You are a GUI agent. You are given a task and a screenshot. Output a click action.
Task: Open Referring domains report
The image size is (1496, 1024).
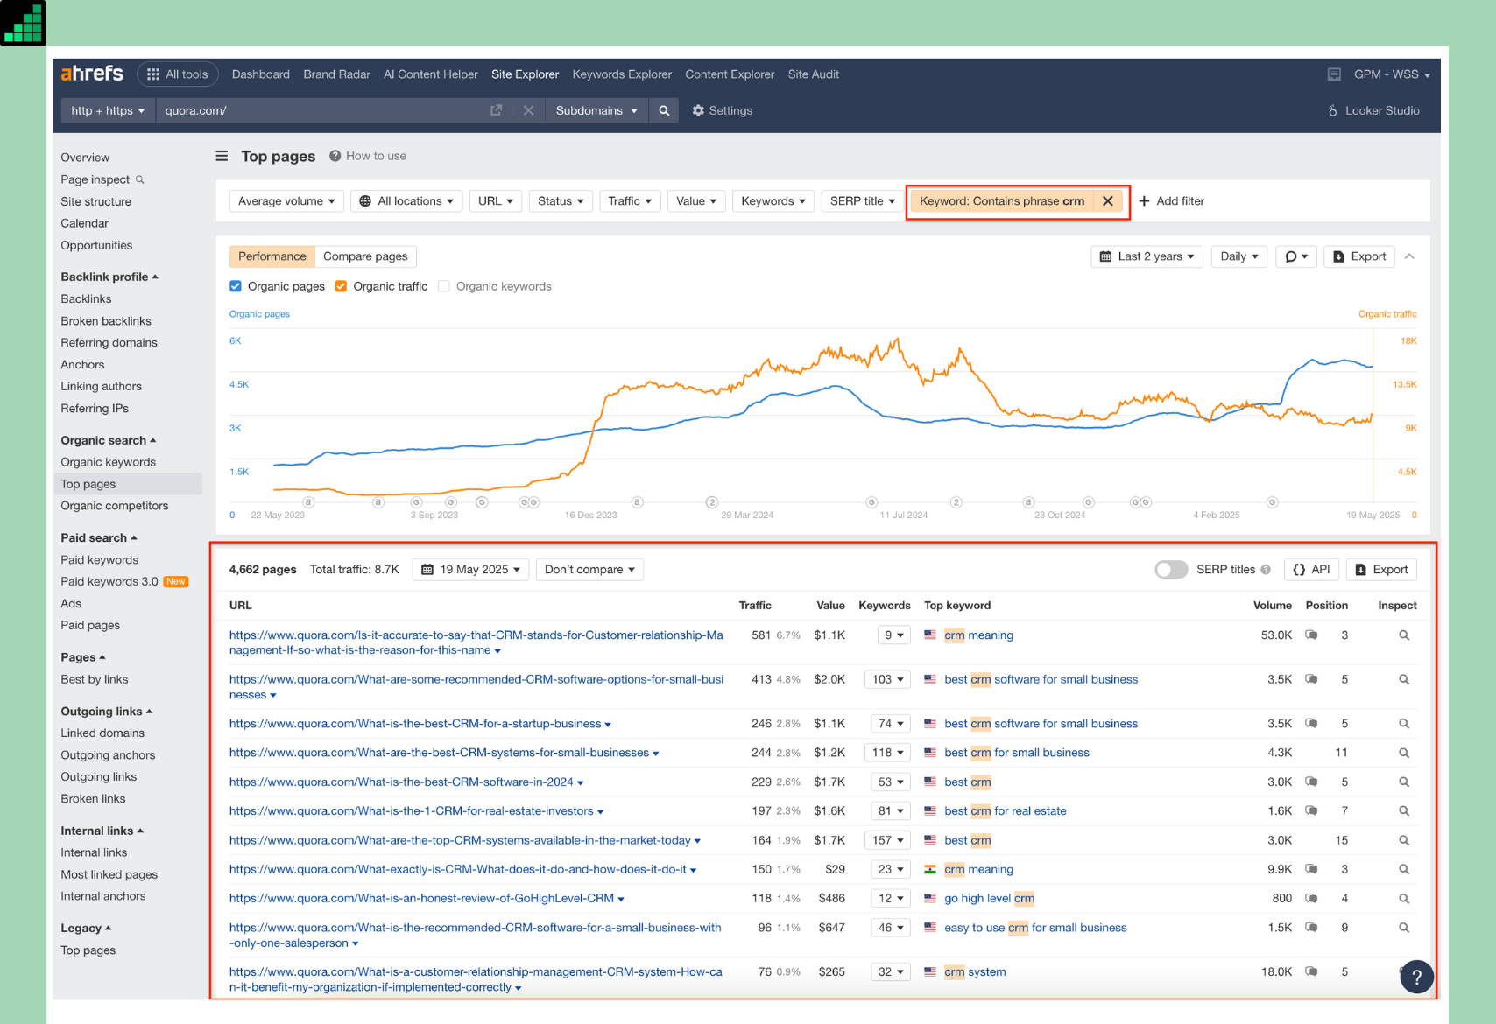click(x=109, y=342)
